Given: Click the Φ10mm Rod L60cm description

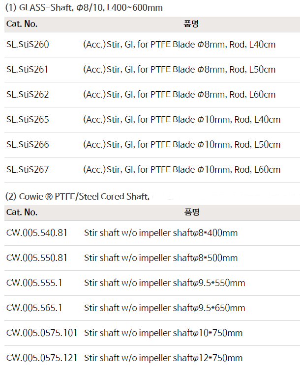Looking at the screenshot, I should pos(181,170).
